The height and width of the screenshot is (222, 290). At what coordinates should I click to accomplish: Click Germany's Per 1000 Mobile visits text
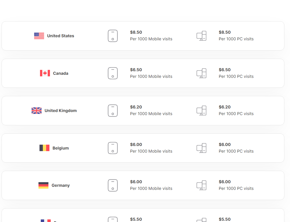pyautogui.click(x=151, y=189)
